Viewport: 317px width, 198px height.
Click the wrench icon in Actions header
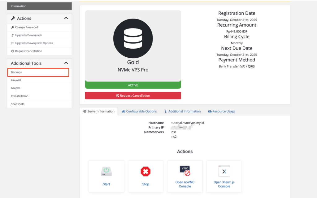(x=13, y=18)
